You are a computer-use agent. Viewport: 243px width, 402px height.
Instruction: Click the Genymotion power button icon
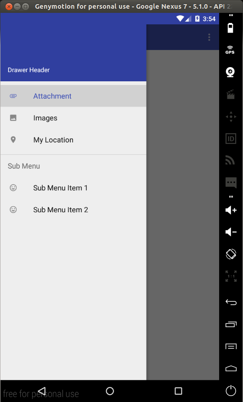tap(231, 391)
